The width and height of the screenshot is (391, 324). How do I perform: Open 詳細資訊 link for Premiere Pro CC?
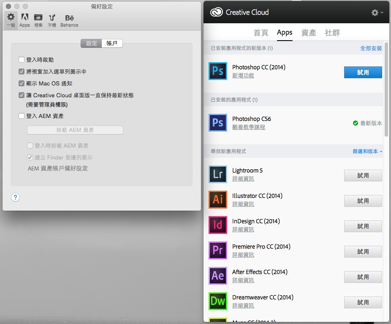243,255
